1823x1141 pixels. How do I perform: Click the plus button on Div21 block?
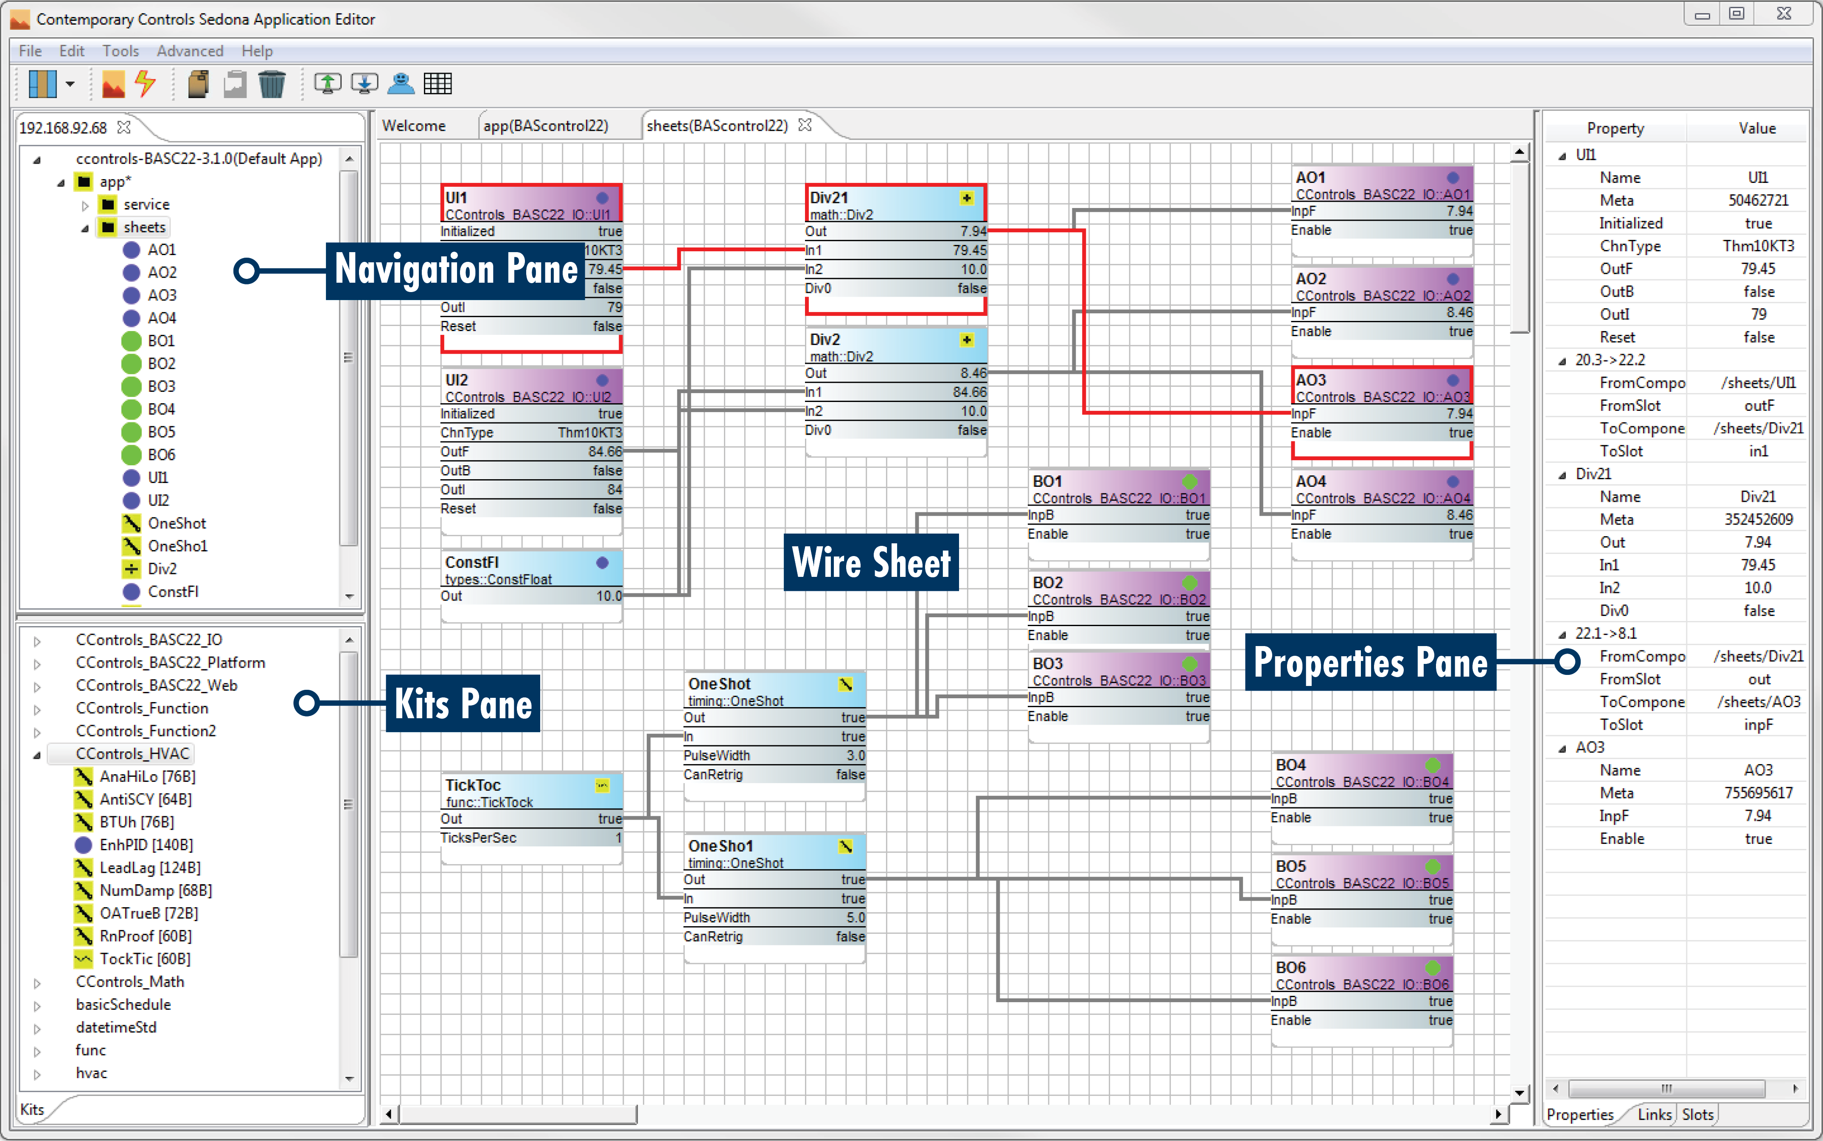(x=966, y=198)
